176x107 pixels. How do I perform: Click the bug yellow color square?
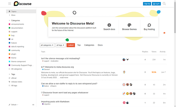9,35
